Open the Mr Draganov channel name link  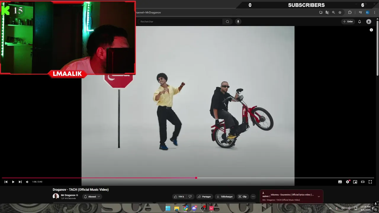click(x=68, y=195)
